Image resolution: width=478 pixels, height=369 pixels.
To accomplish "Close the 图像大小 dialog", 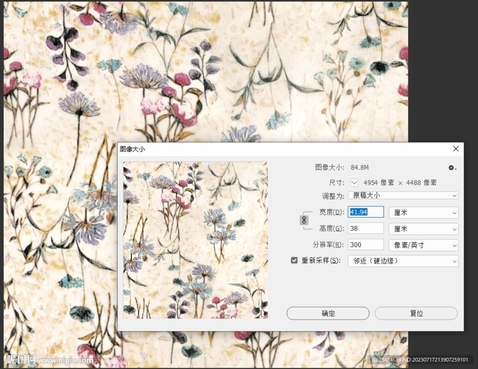I will pos(456,149).
